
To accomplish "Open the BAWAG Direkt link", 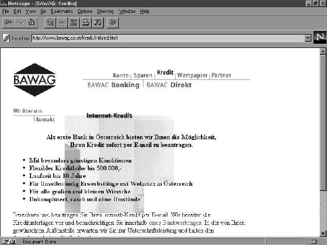I will tap(169, 85).
